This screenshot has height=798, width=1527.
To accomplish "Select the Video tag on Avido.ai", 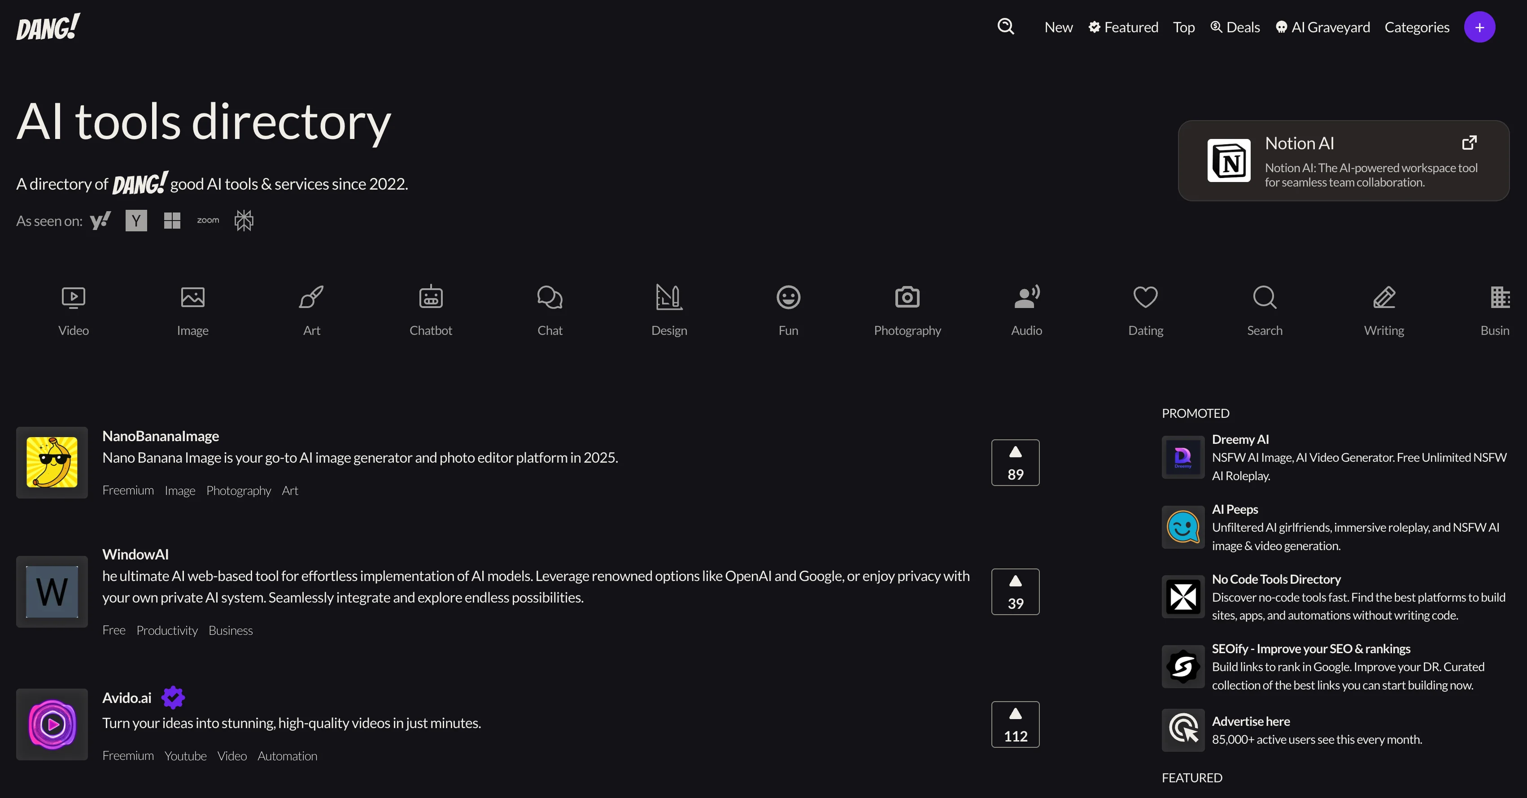I will (x=232, y=756).
